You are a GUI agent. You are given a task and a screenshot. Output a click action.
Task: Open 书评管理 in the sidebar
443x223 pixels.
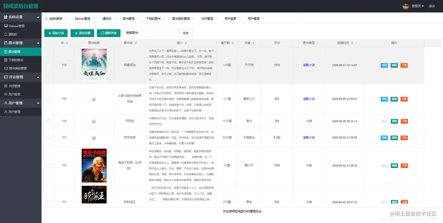click(x=21, y=86)
